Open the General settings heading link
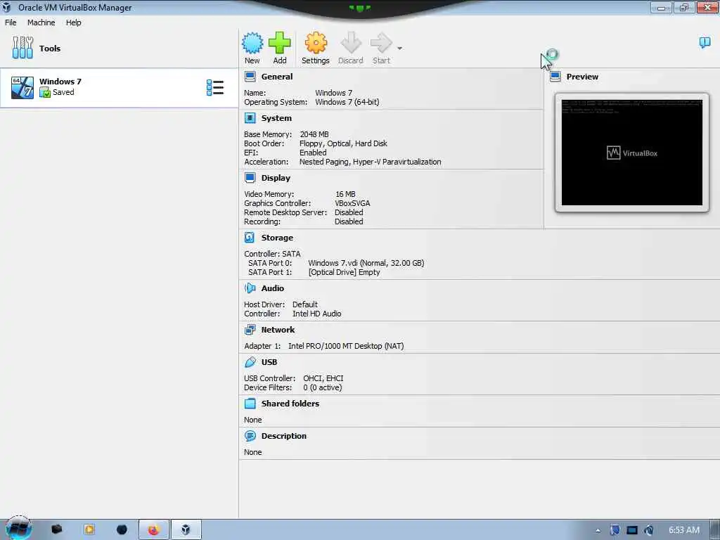 [277, 77]
